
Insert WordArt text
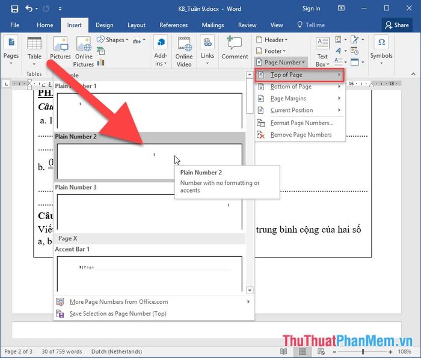[341, 51]
